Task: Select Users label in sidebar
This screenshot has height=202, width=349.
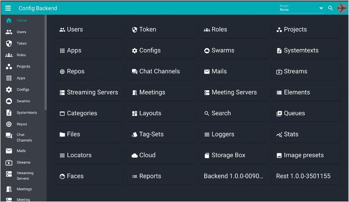Action: [x=21, y=32]
